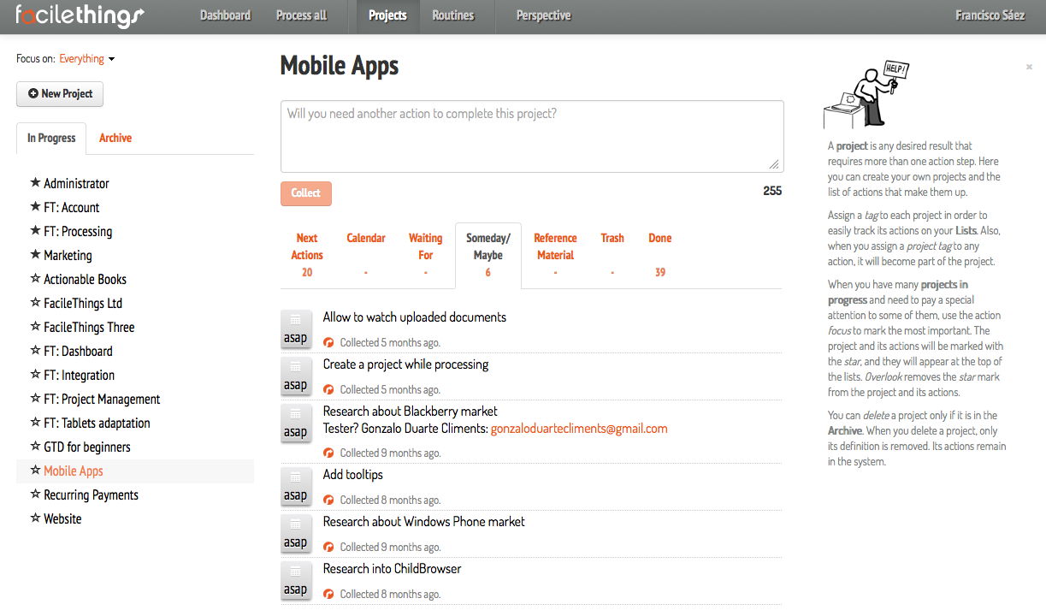
Task: Switch to In Progress tab
Action: tap(51, 138)
